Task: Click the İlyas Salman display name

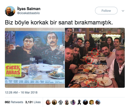Action: point(29,9)
